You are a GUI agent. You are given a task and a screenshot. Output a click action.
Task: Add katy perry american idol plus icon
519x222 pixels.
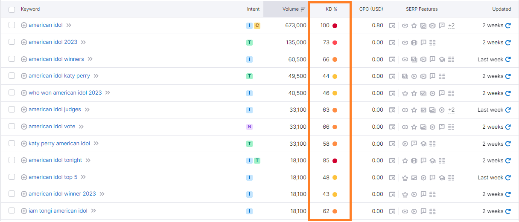click(x=24, y=144)
